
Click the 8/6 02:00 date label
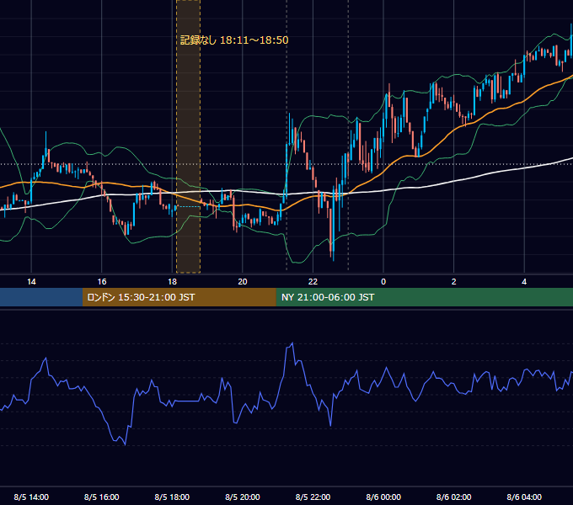point(454,497)
